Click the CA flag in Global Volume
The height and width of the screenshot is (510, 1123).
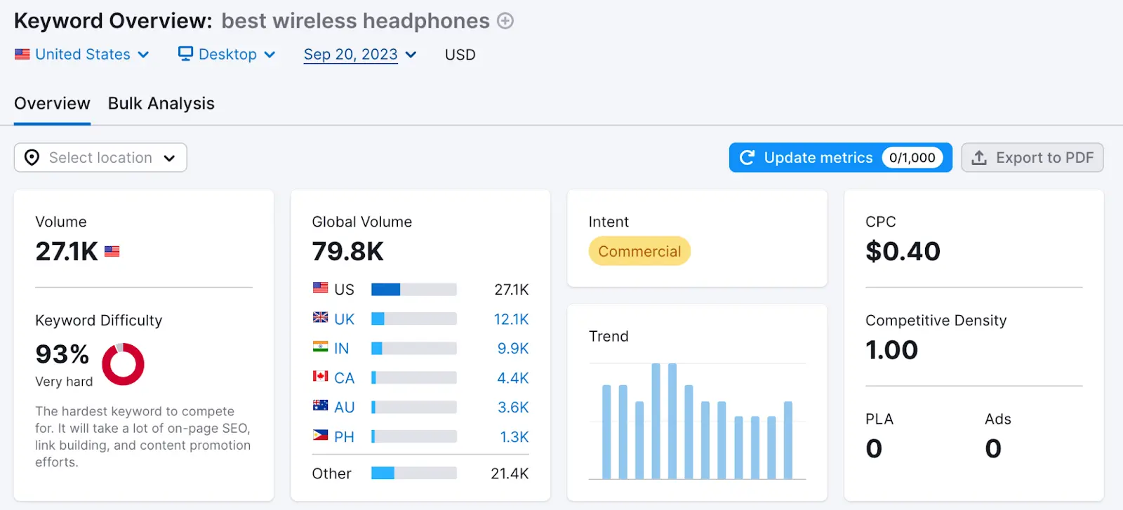click(x=320, y=377)
